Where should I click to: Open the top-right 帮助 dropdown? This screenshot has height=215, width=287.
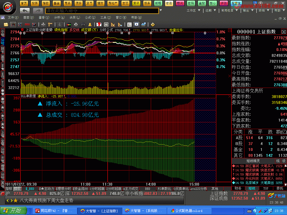coord(279,10)
